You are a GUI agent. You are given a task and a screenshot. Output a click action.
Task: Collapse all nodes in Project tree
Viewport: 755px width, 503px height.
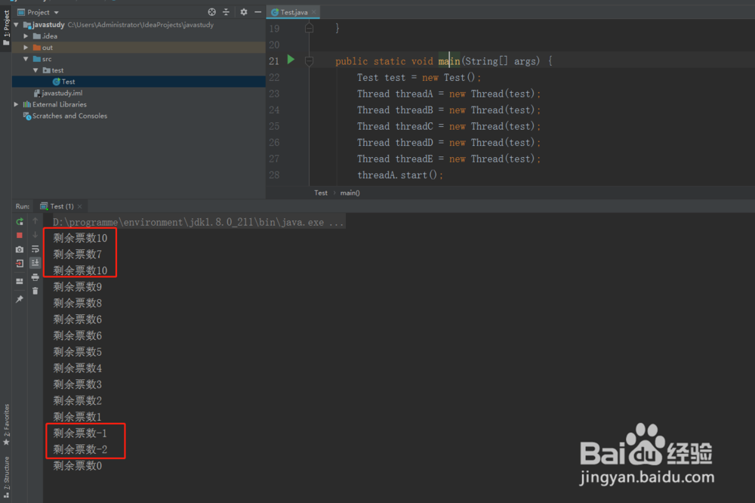pyautogui.click(x=225, y=12)
